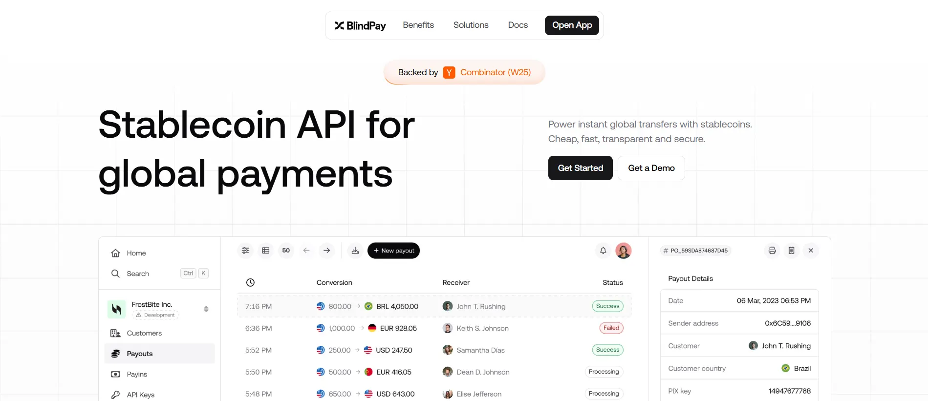Click the API Keys key icon

click(115, 395)
